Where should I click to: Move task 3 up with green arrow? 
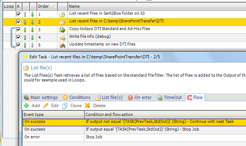pyautogui.click(x=25, y=30)
